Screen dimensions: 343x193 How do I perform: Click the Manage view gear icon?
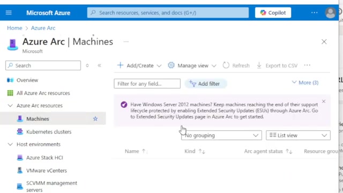[171, 65]
